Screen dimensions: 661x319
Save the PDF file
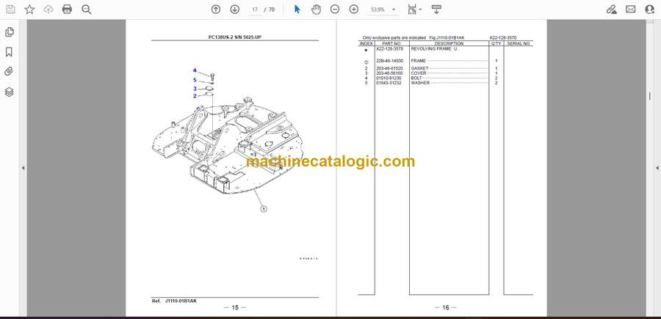[x=10, y=10]
